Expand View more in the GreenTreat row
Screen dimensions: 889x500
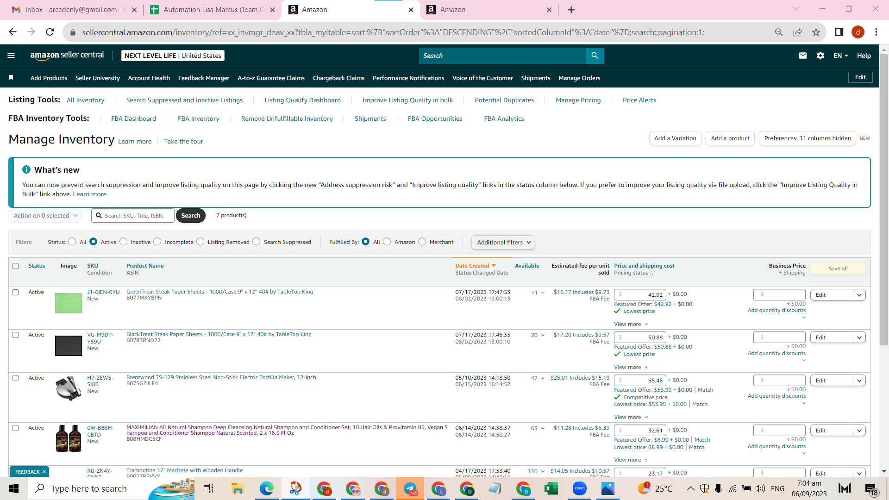[631, 324]
